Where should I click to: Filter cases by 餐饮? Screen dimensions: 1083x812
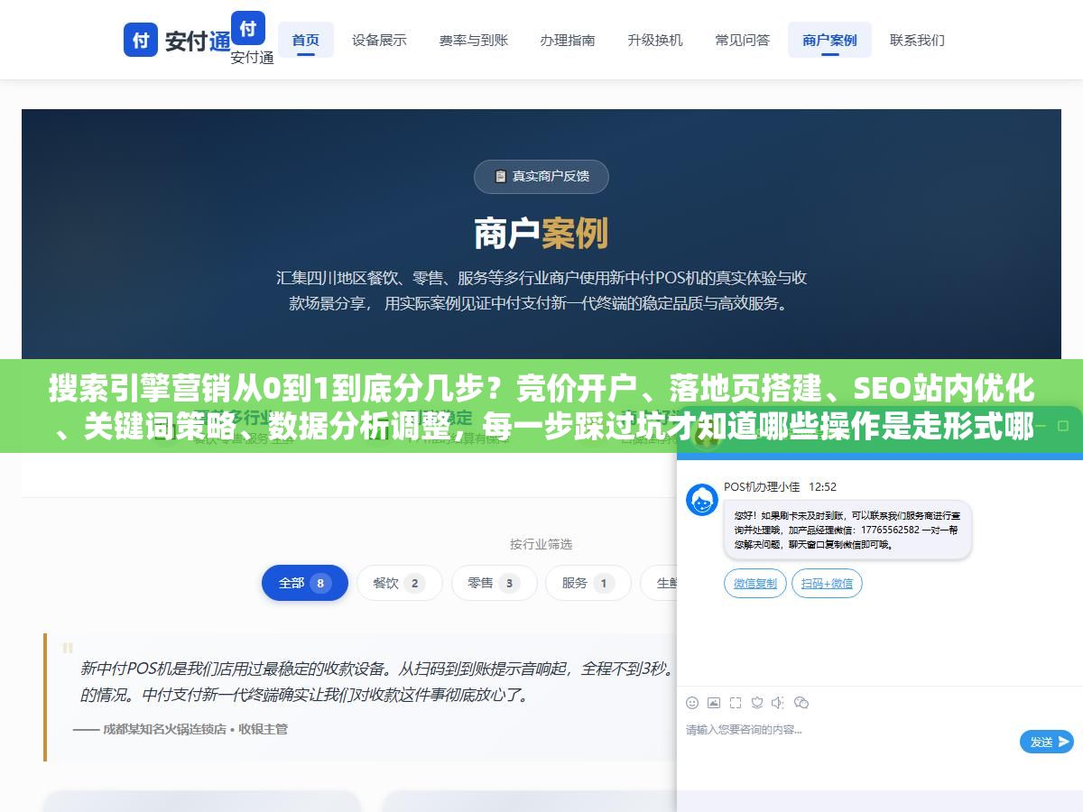click(399, 583)
